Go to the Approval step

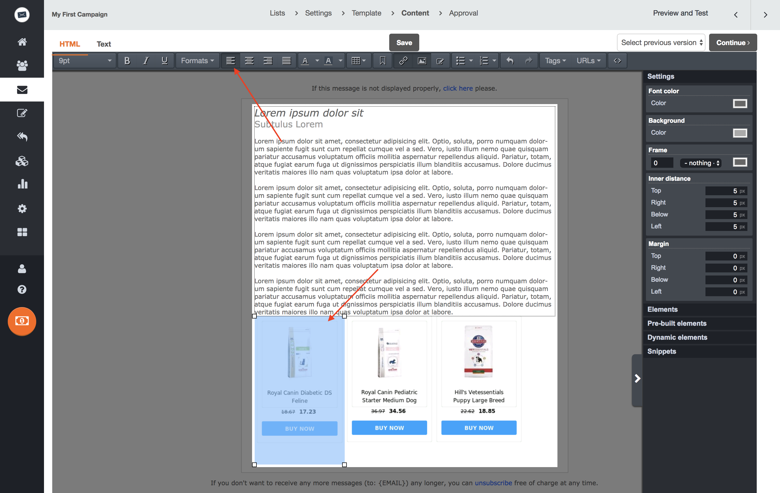[x=463, y=13]
